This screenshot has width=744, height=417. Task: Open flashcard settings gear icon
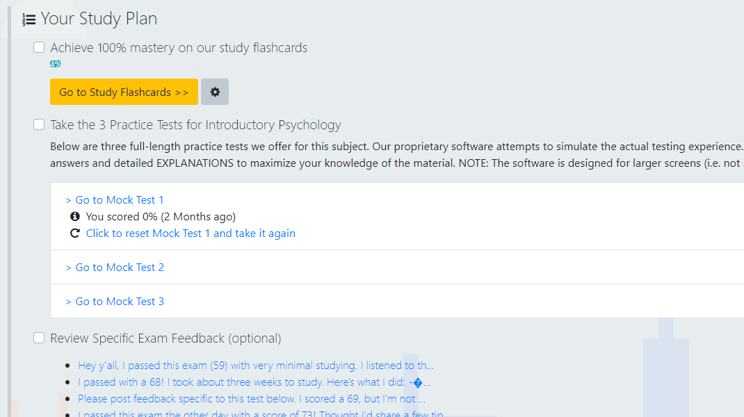point(215,92)
